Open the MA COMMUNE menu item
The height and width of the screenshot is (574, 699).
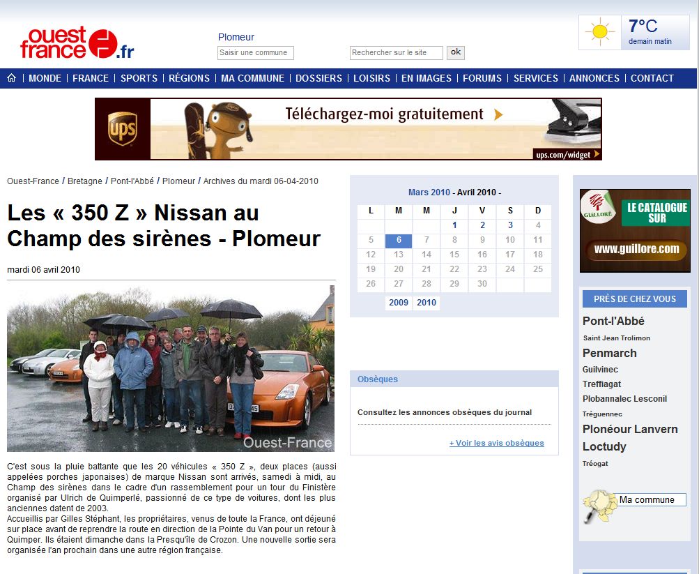pyautogui.click(x=252, y=78)
